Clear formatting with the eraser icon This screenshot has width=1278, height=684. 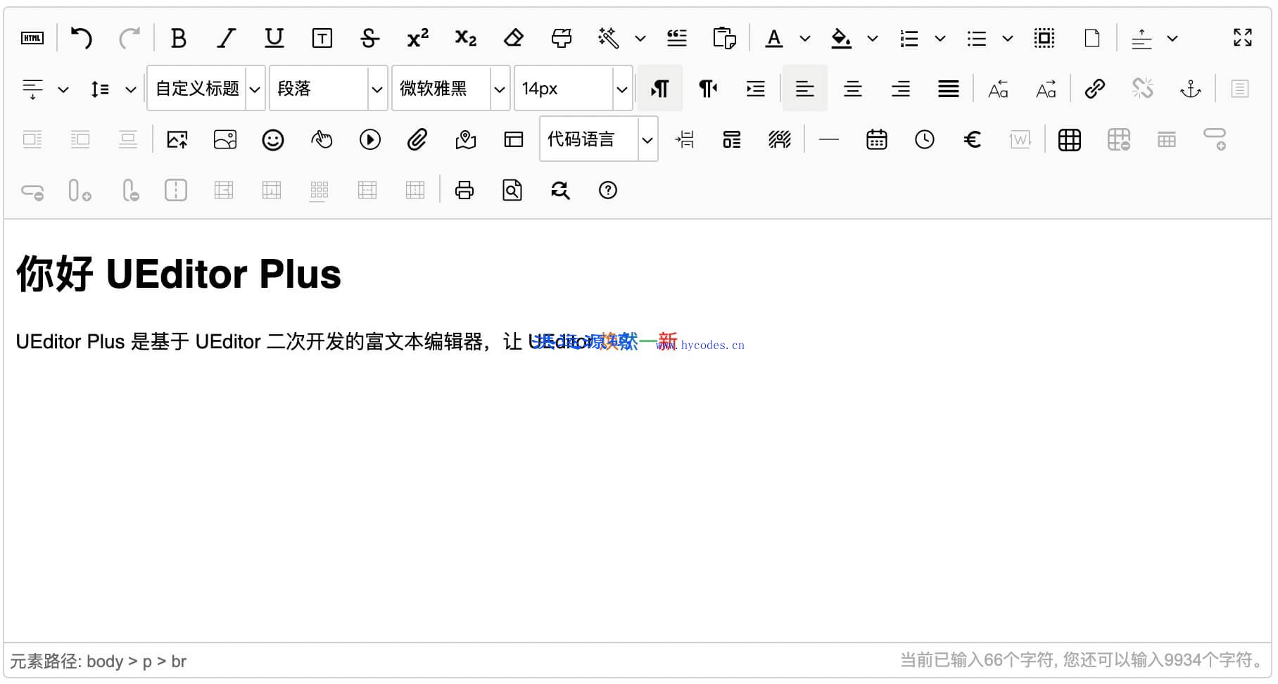click(514, 38)
